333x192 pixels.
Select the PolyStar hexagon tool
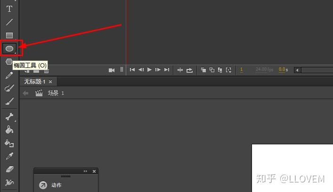(9, 62)
